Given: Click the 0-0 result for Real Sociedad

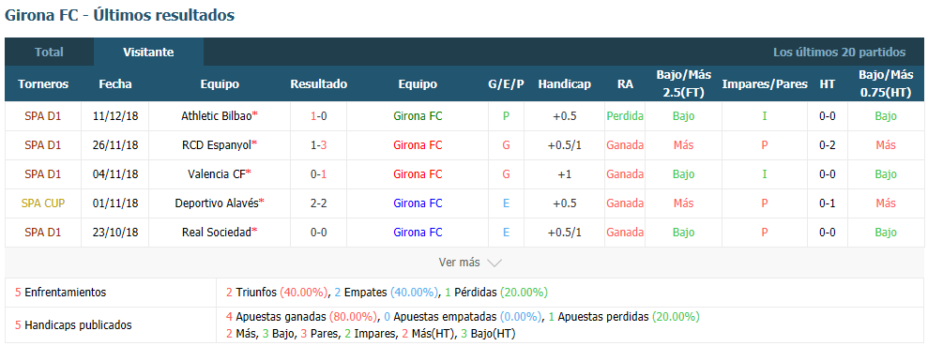Looking at the screenshot, I should [318, 232].
